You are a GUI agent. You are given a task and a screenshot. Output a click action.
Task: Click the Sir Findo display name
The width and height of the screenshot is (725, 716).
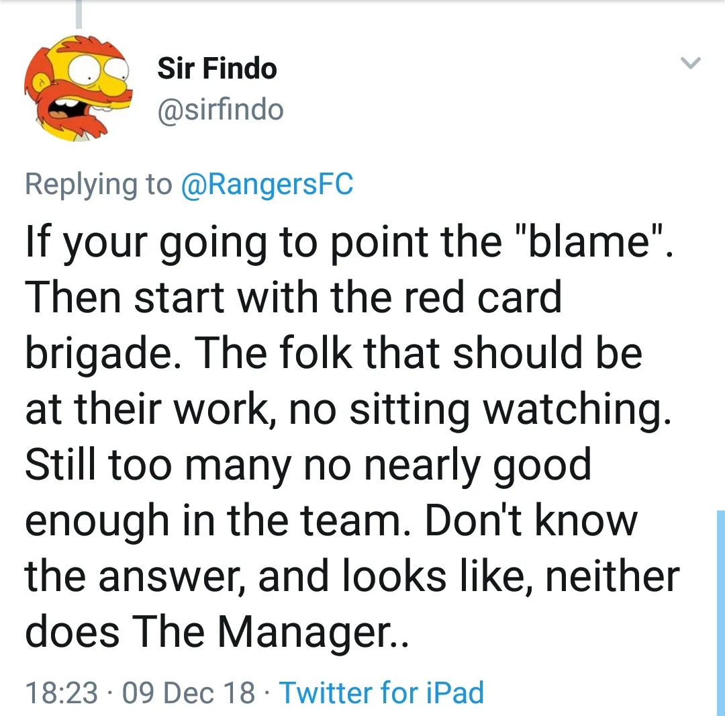[217, 69]
